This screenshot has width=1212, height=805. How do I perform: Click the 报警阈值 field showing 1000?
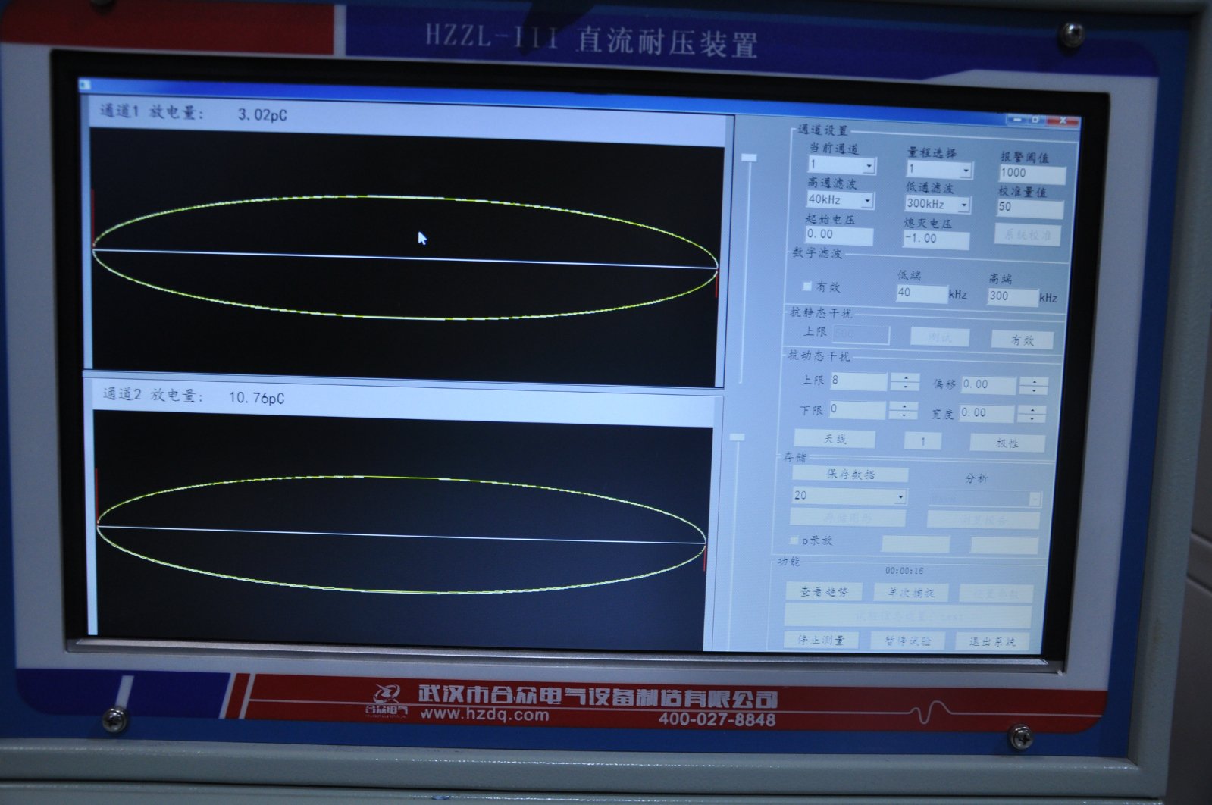point(1031,174)
